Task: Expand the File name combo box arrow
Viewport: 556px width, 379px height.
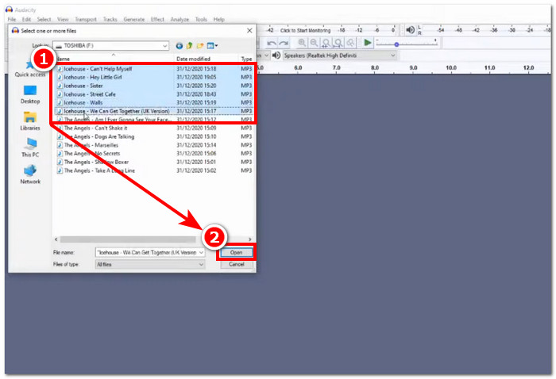Action: 201,253
